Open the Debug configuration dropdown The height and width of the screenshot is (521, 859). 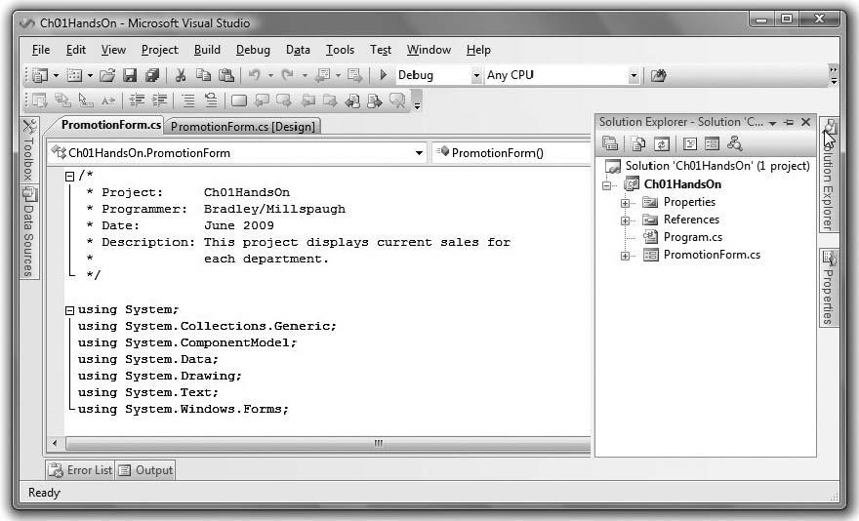[x=476, y=75]
